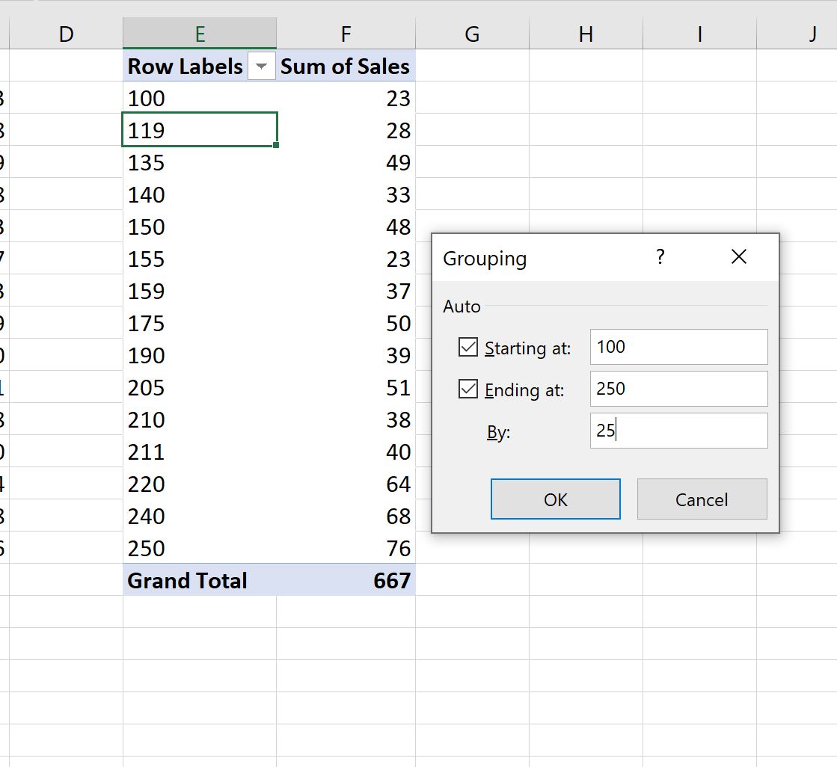The width and height of the screenshot is (837, 767).
Task: Close the Grouping dialog with X
Action: point(738,258)
